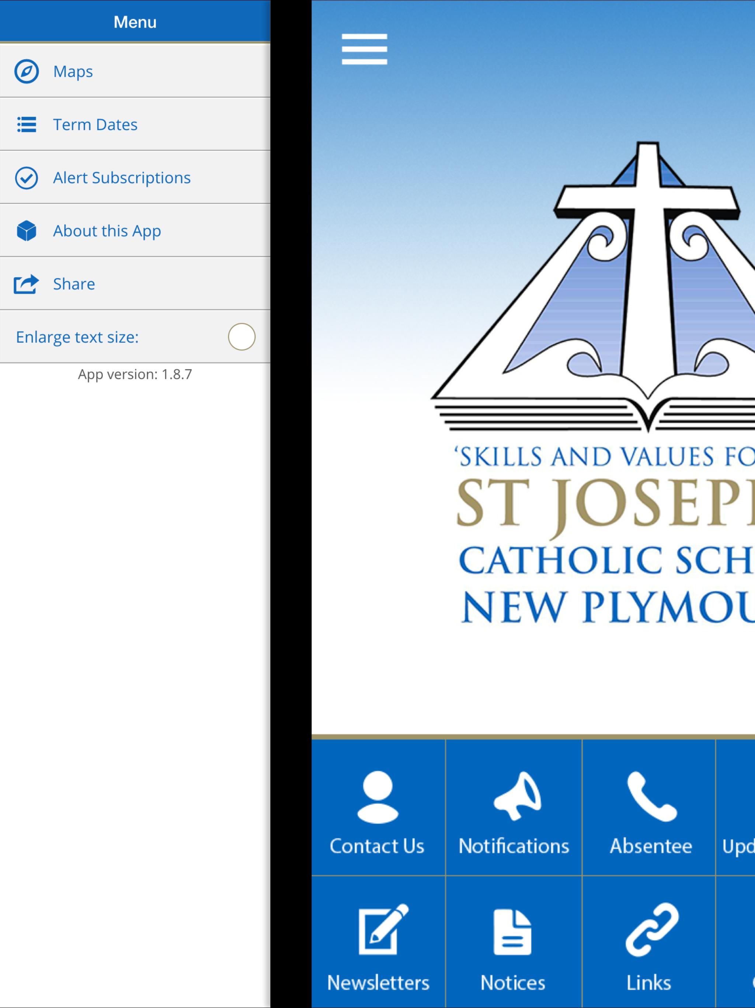Select About this App label
755x1008 pixels.
coord(107,231)
